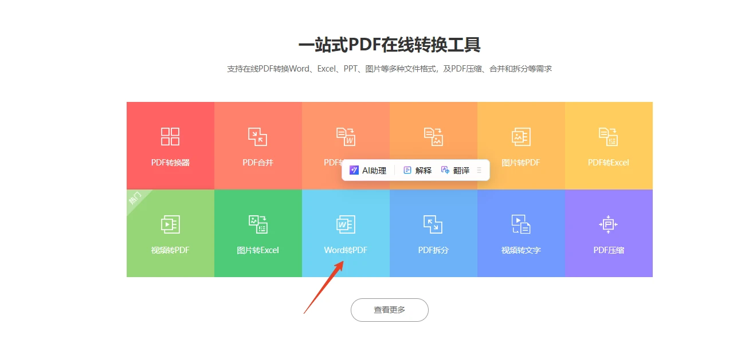Select the PDF to image conversion icon
This screenshot has width=737, height=363.
coord(433,136)
